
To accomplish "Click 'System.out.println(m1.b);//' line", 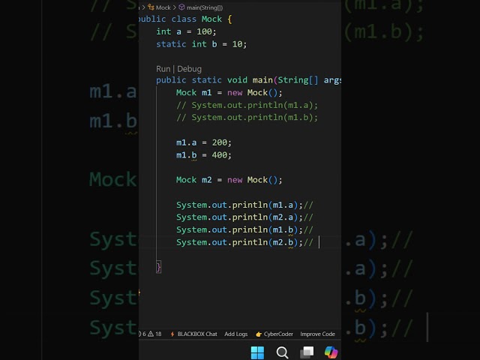I will pyautogui.click(x=244, y=230).
